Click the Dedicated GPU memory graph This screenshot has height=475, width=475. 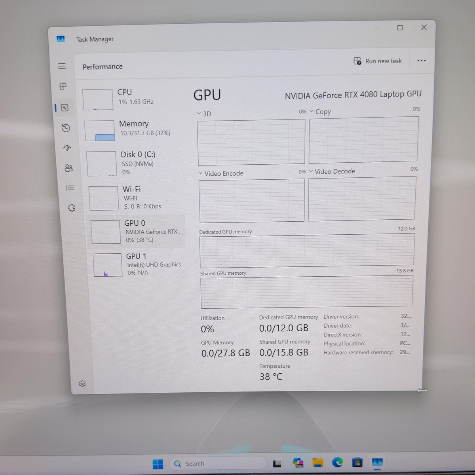click(307, 251)
